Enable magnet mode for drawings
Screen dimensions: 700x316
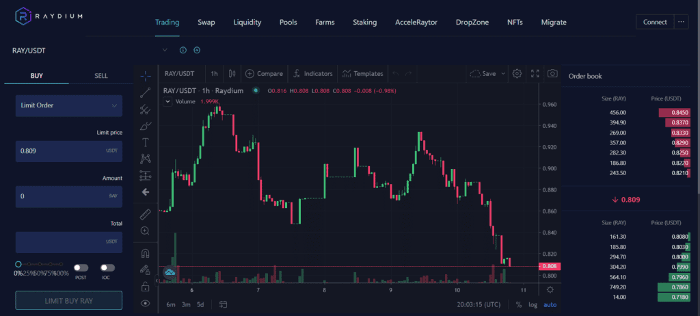pyautogui.click(x=145, y=253)
